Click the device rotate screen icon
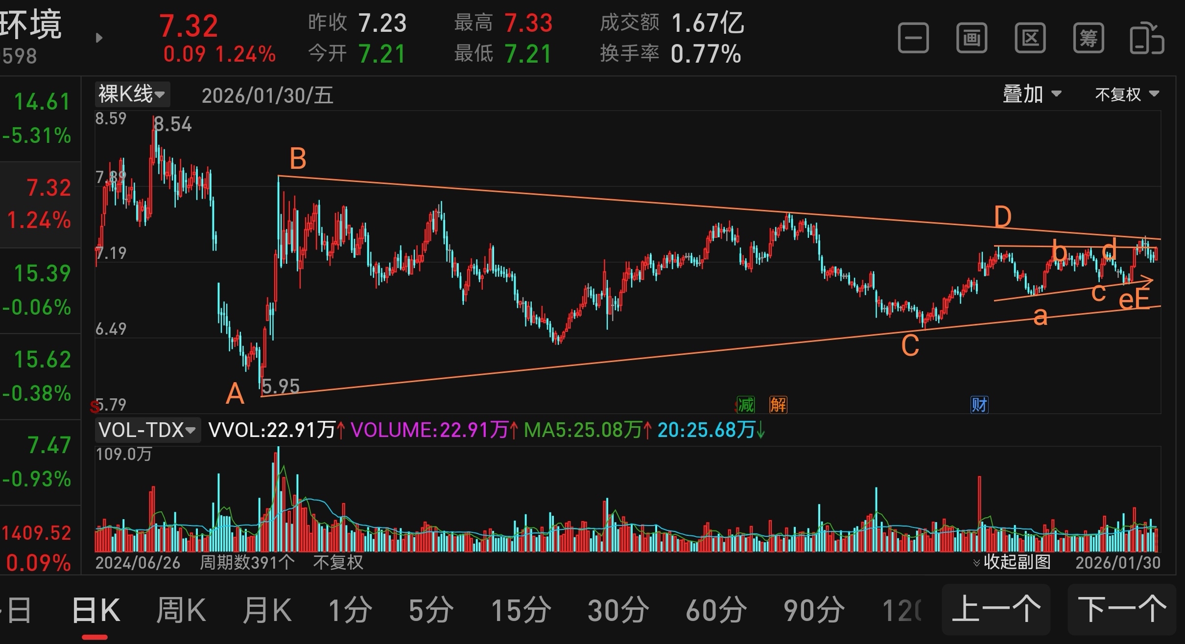1185x644 pixels. coord(1147,38)
